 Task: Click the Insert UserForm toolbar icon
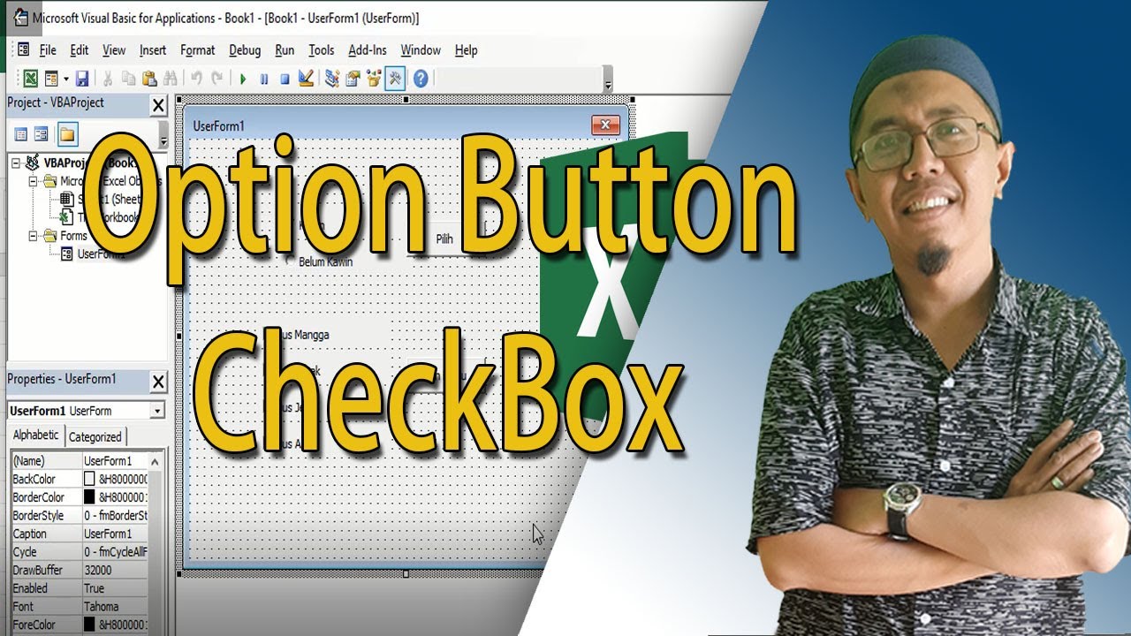click(x=51, y=79)
